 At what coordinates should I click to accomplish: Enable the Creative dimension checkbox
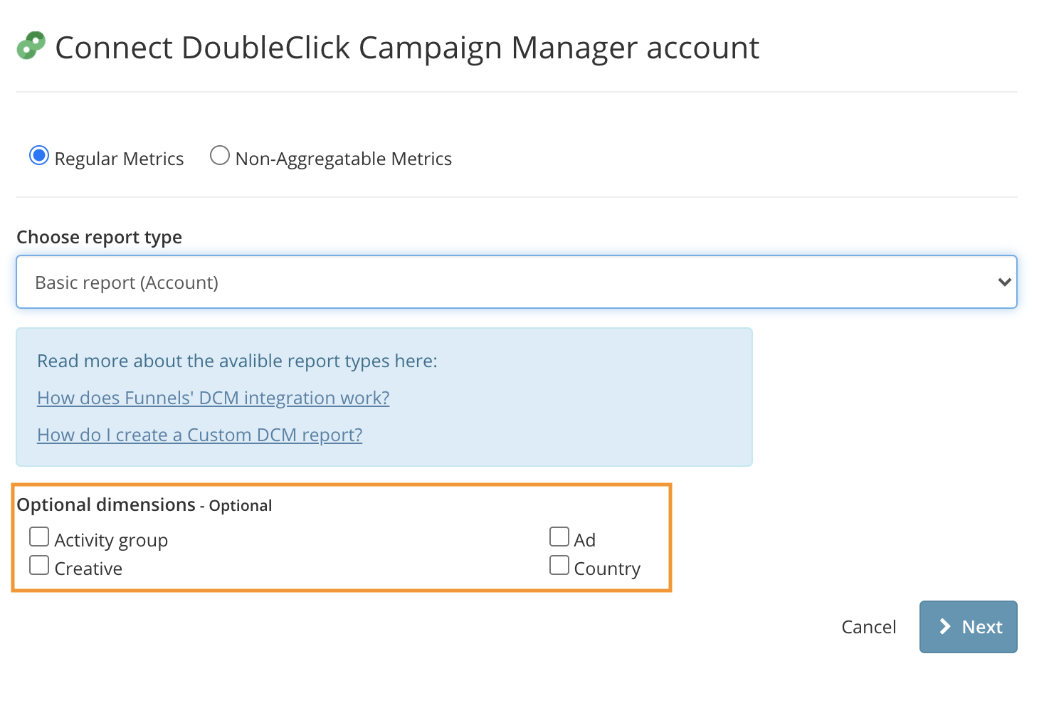pos(39,565)
